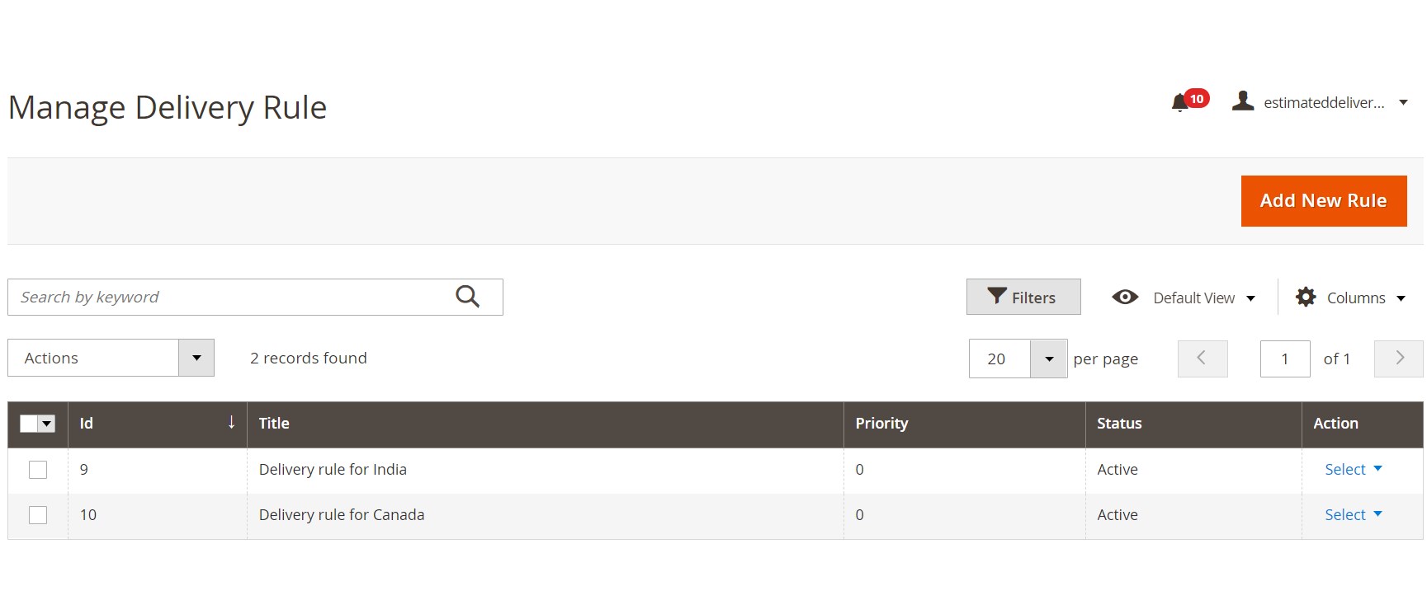Click the Default View eye icon
1427x600 pixels.
(1125, 298)
